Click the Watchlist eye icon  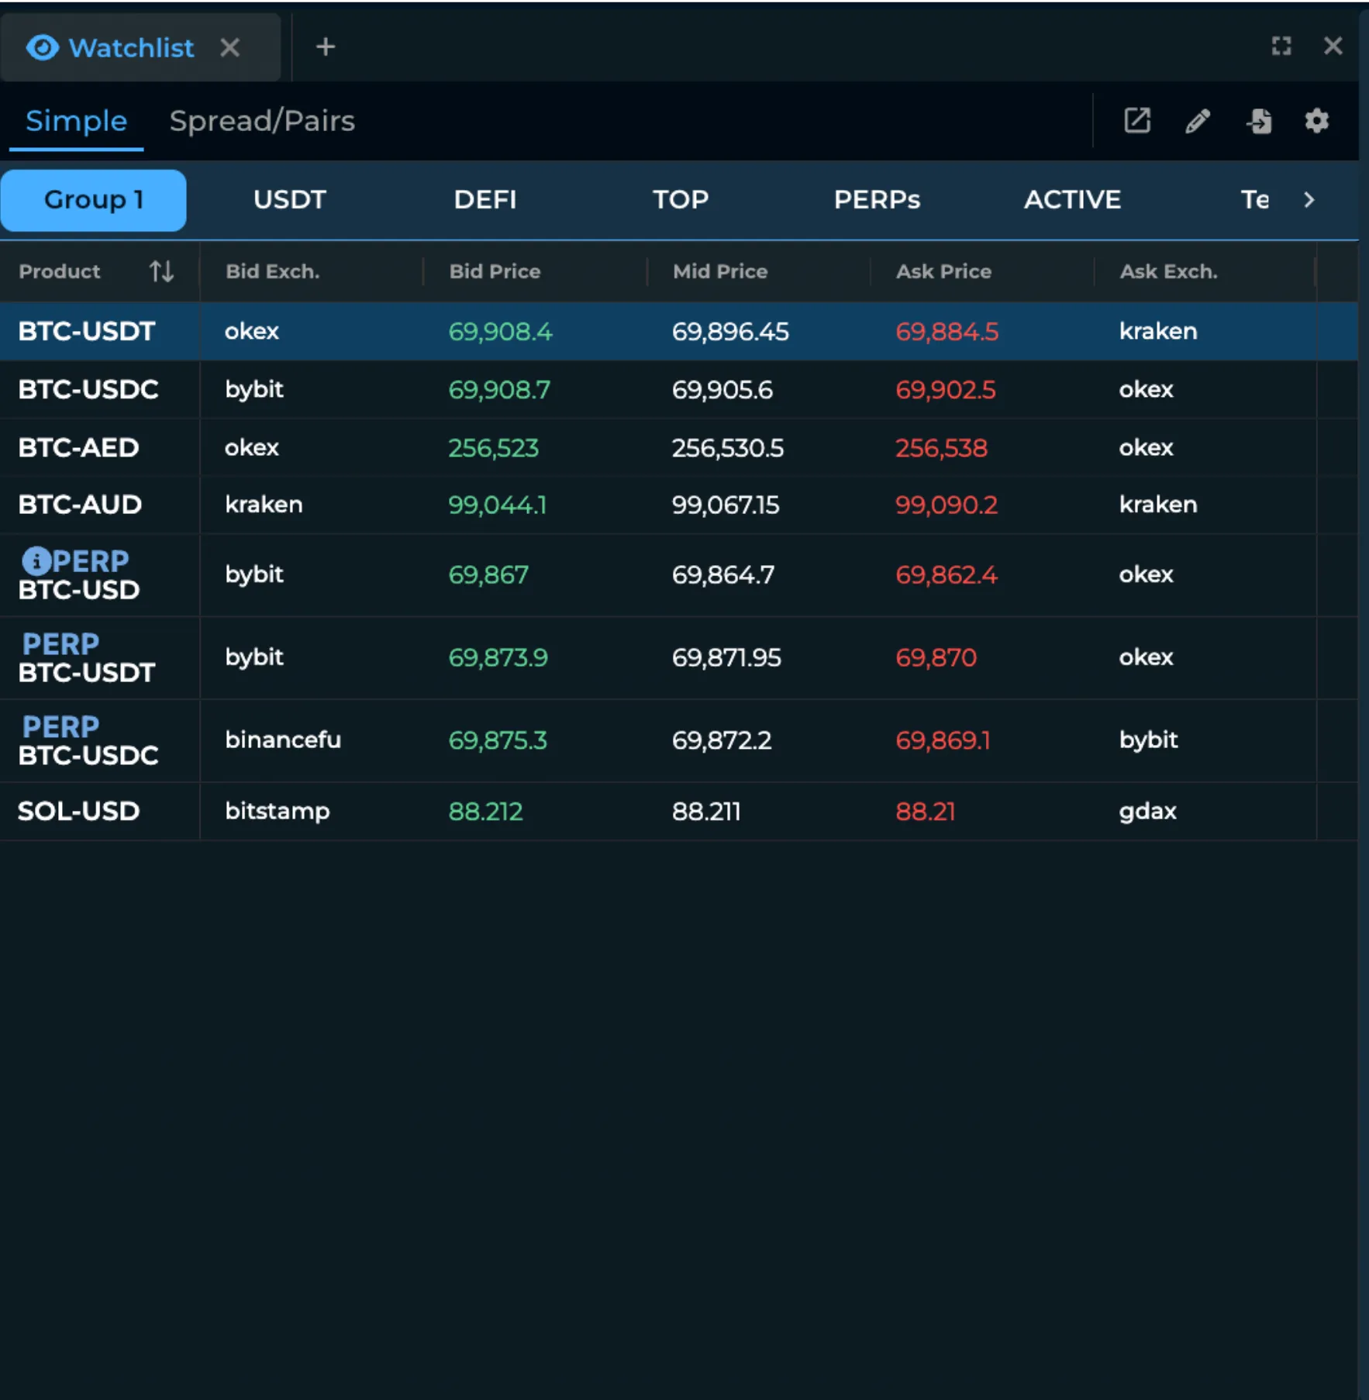(x=42, y=47)
